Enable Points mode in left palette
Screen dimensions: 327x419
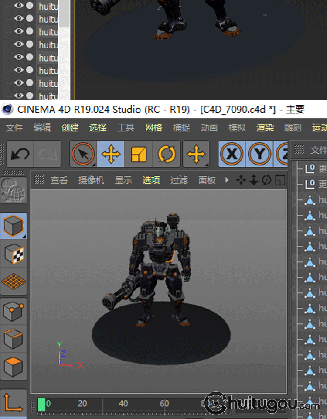point(14,312)
